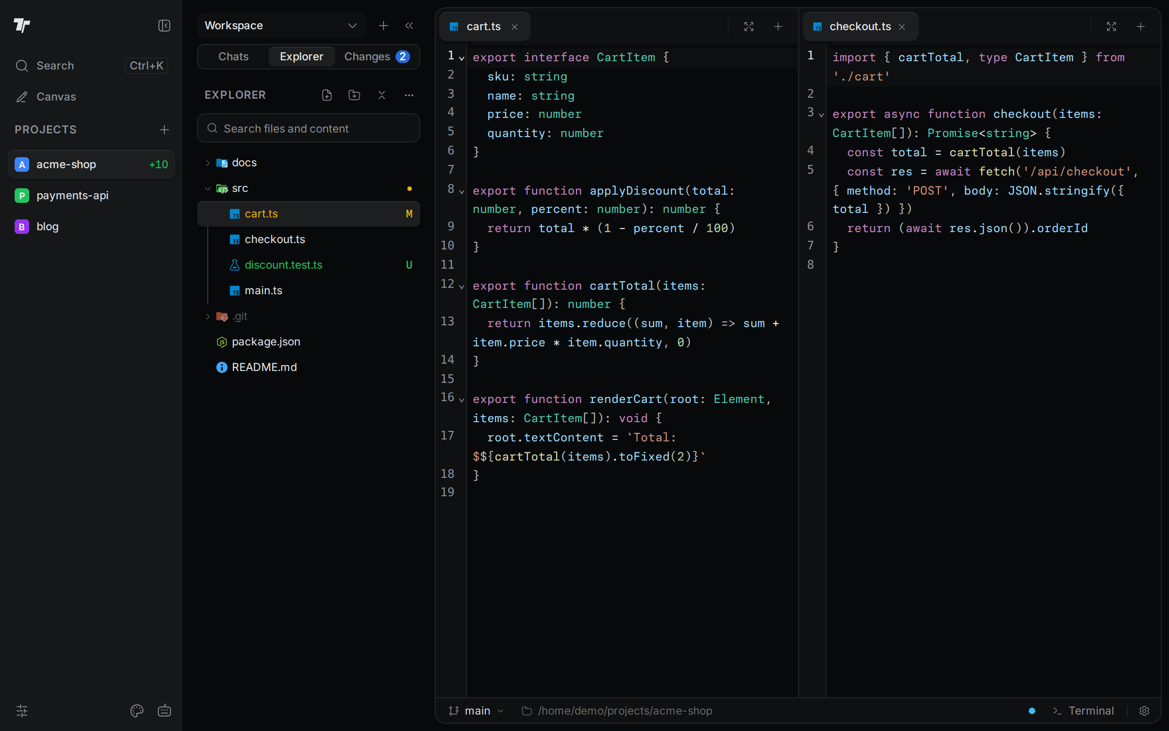Create new file in Explorer header

click(327, 95)
